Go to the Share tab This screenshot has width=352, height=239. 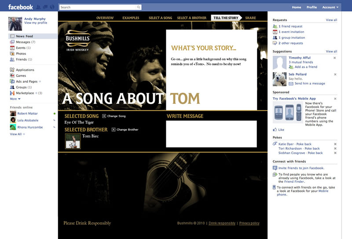(250, 18)
